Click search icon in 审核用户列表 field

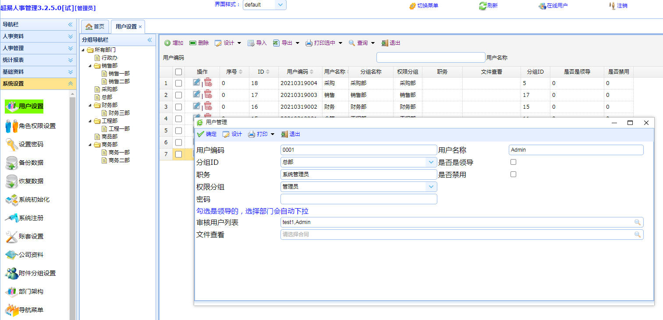point(638,222)
